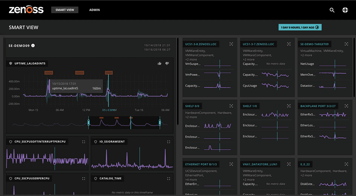Focus on SHELF 1/0 card

coord(289,106)
